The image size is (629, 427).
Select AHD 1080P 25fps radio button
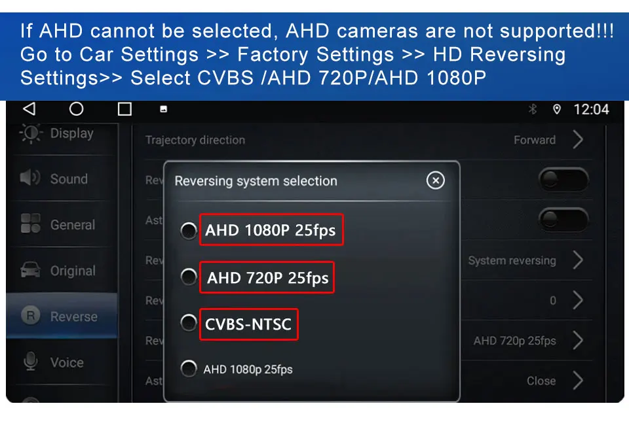(189, 231)
